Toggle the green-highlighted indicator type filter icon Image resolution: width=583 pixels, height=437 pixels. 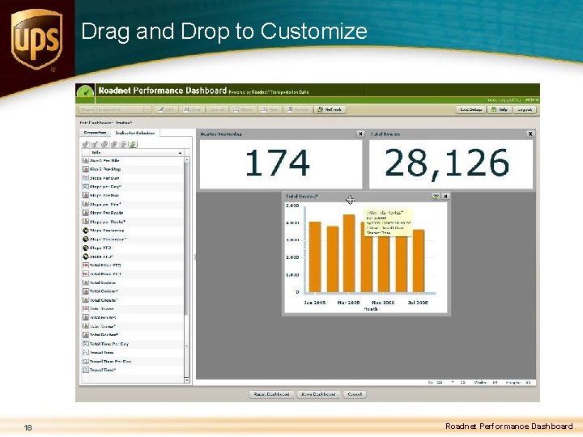pyautogui.click(x=133, y=144)
